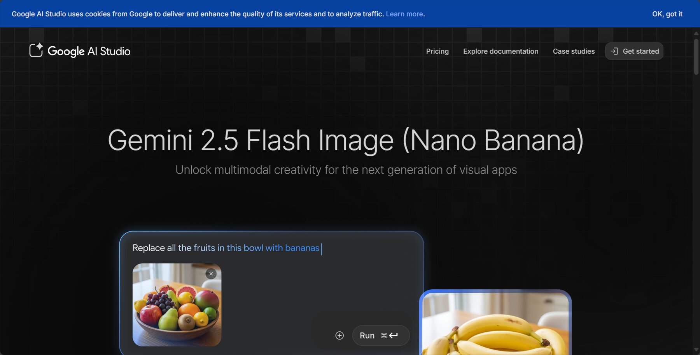Open the fruit bowl thumbnail
The height and width of the screenshot is (355, 700).
tap(177, 305)
